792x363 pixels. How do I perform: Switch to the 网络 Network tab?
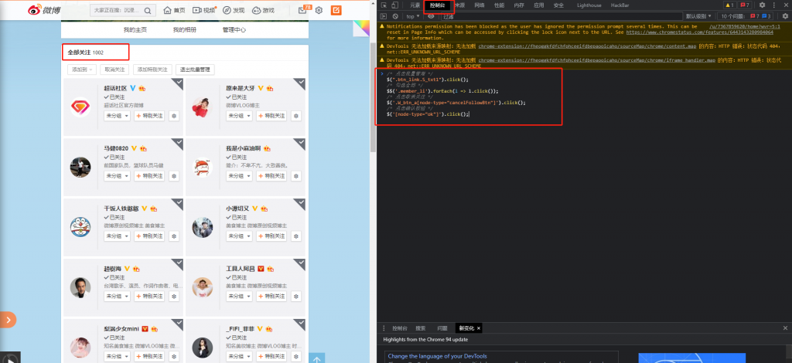pyautogui.click(x=480, y=5)
